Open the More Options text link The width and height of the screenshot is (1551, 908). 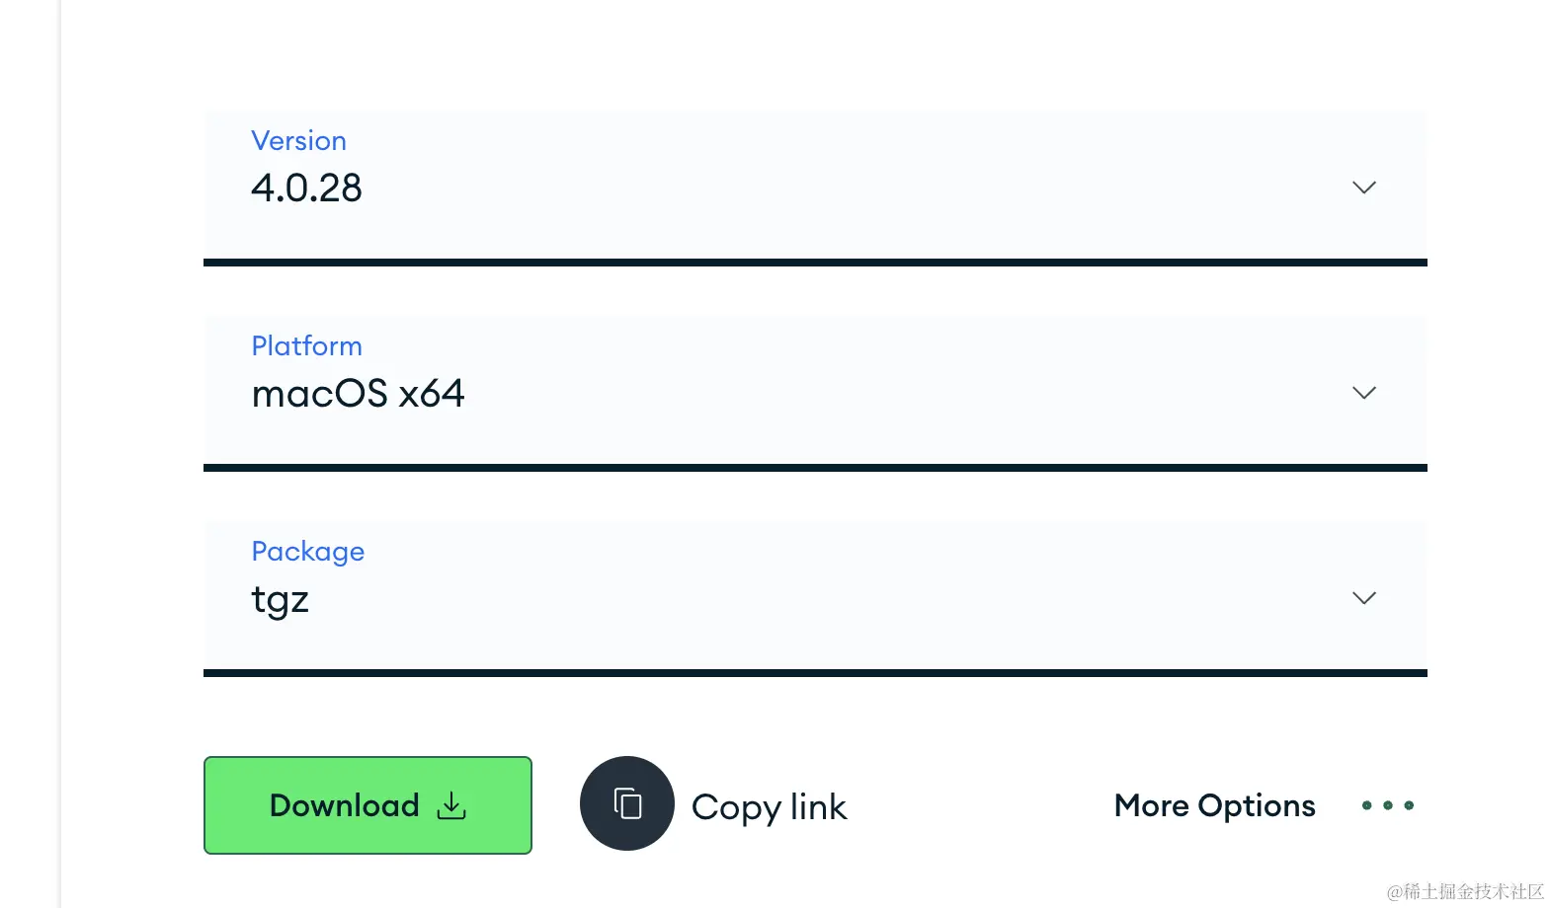click(x=1214, y=805)
